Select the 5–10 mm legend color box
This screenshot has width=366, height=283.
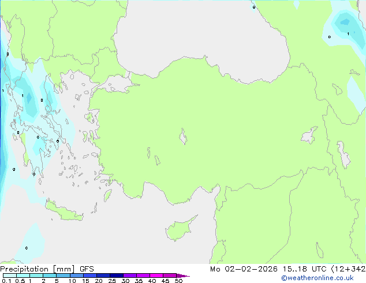point(63,275)
